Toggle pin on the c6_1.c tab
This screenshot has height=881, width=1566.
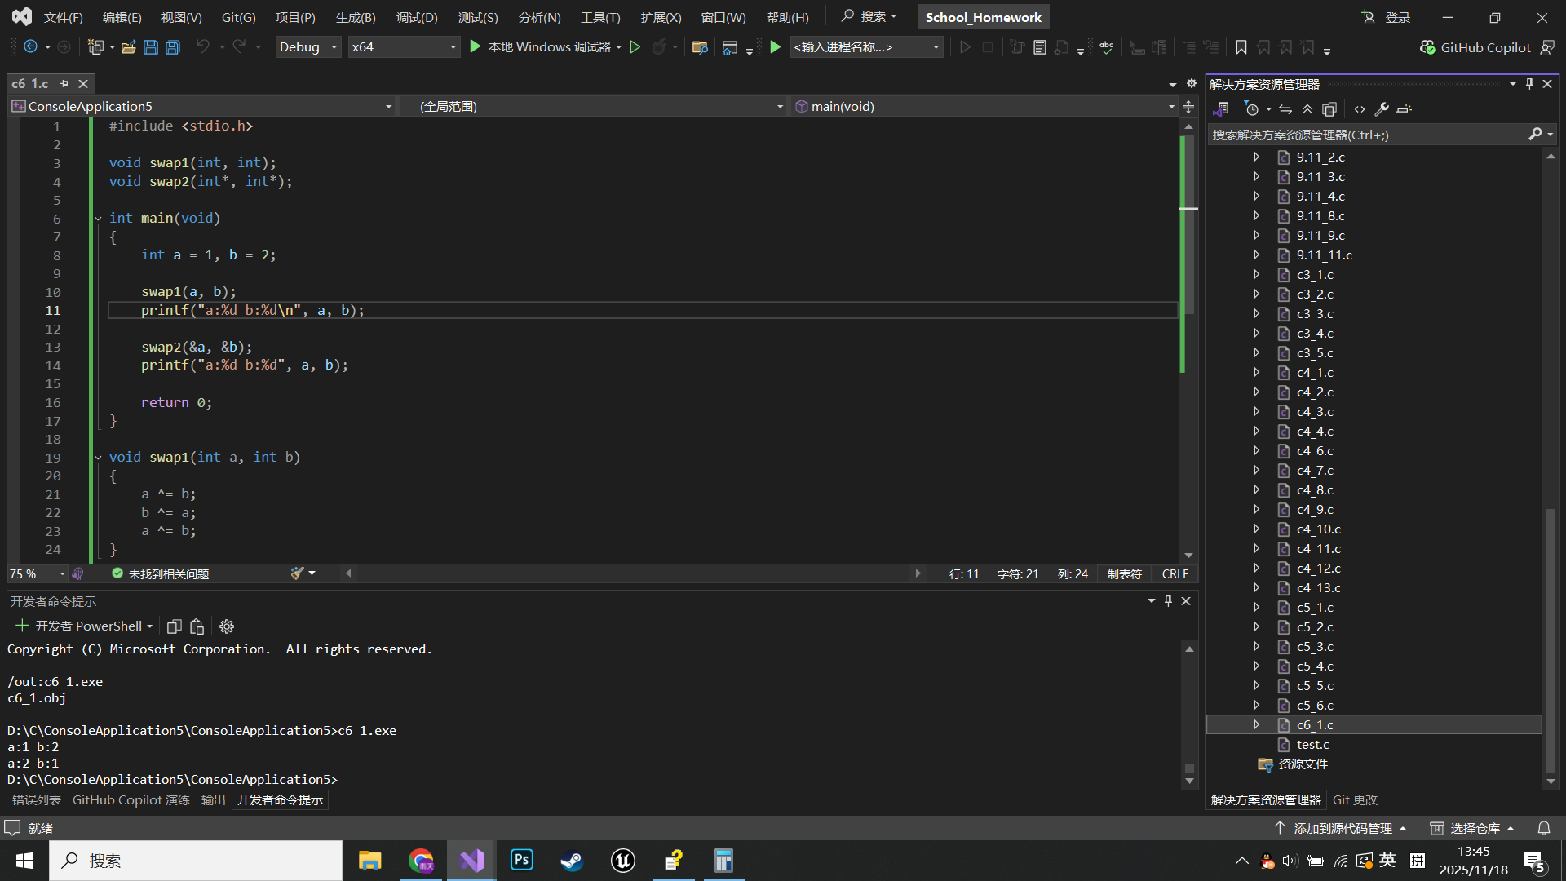click(64, 83)
